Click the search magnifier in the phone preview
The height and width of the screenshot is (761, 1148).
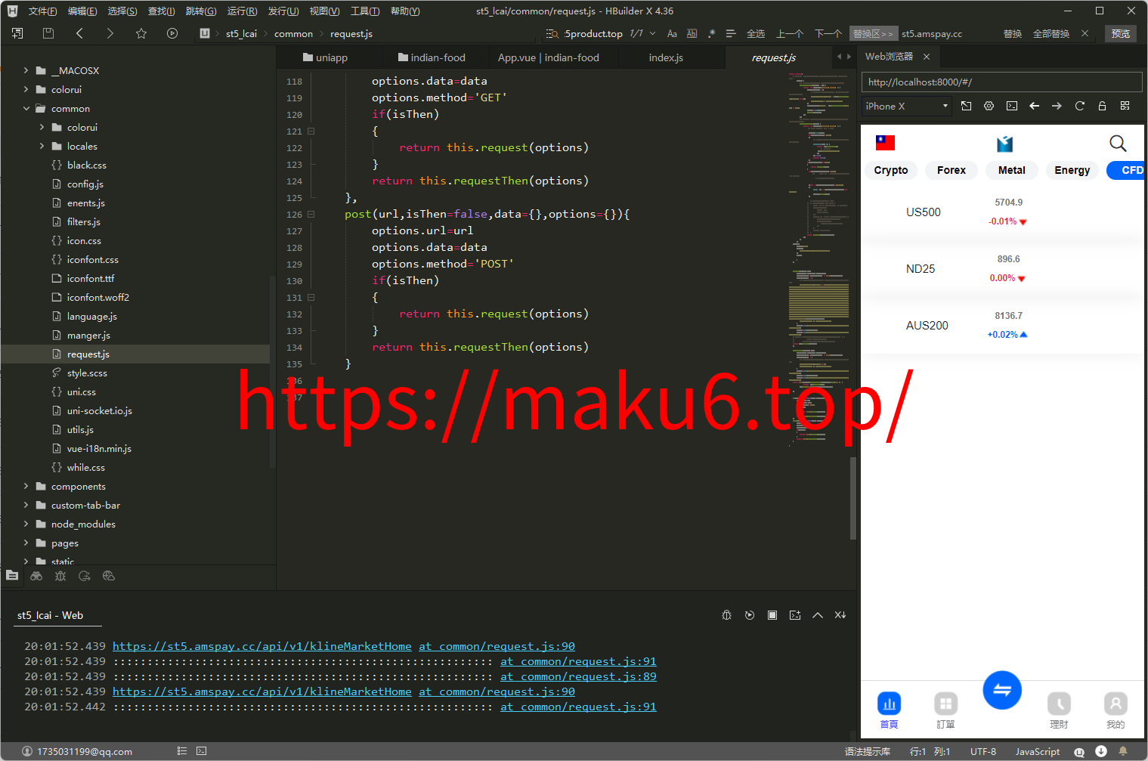pos(1118,143)
